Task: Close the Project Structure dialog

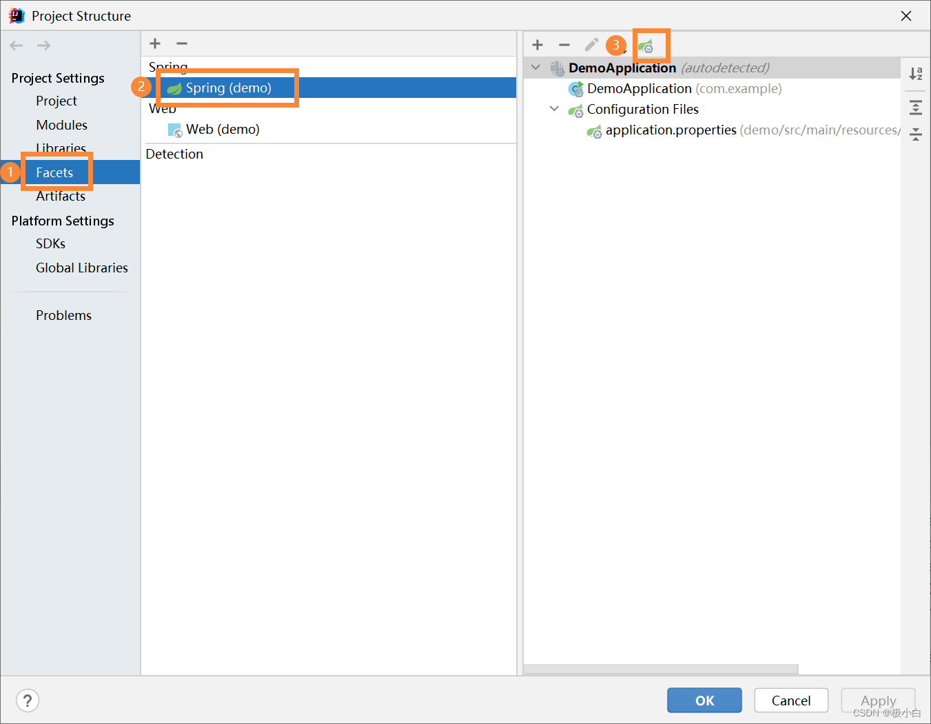Action: coord(906,16)
